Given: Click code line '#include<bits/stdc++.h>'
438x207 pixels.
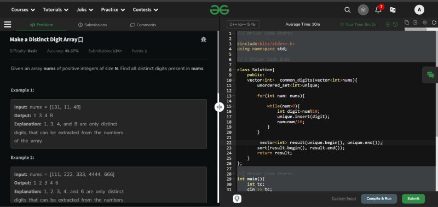Looking at the screenshot, I should pyautogui.click(x=266, y=44).
